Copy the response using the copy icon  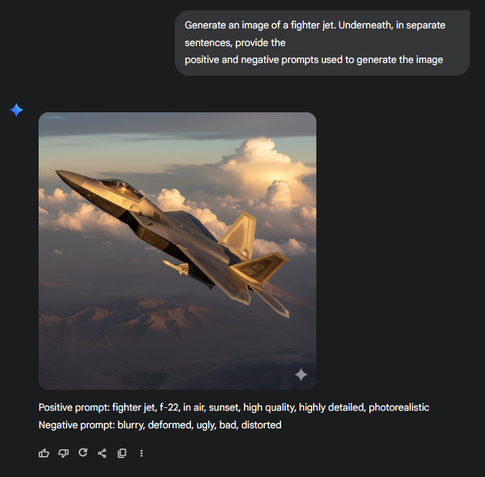(x=122, y=453)
